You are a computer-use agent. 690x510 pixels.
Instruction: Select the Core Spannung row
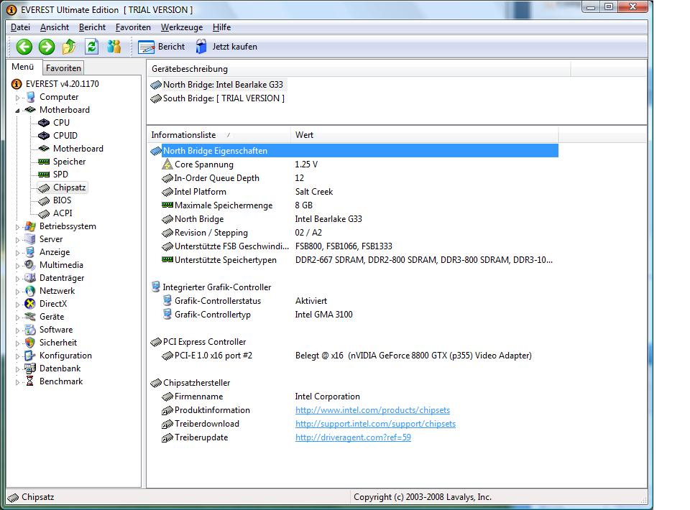(354, 164)
